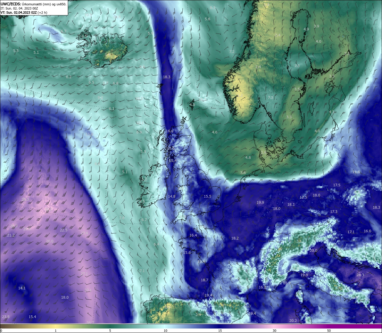Click the 'VT: Sun. 02.04.2023 02Z (+2 h)' line

point(24,13)
